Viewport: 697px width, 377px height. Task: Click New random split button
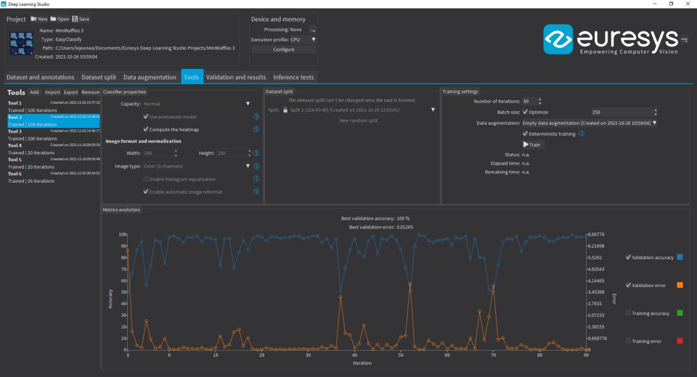pyautogui.click(x=358, y=120)
